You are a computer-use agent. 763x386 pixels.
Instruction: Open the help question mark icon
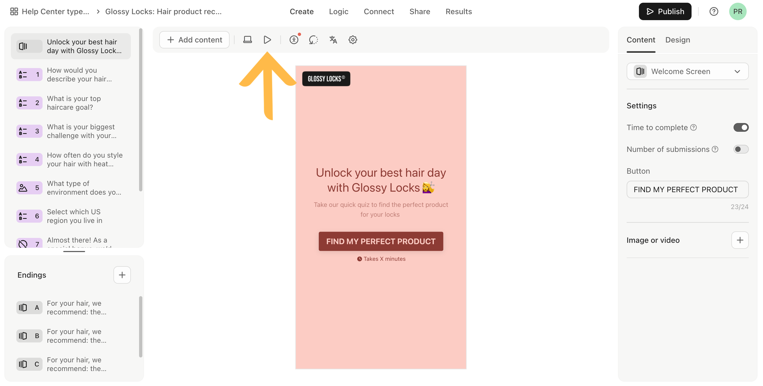tap(714, 11)
